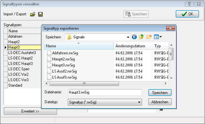Screen dimensions: 205x124
Task: Select Standard signal type
Action: [x=25, y=85]
